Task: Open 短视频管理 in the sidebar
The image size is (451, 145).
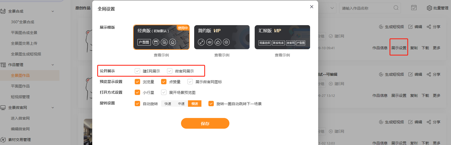Action: (20, 97)
